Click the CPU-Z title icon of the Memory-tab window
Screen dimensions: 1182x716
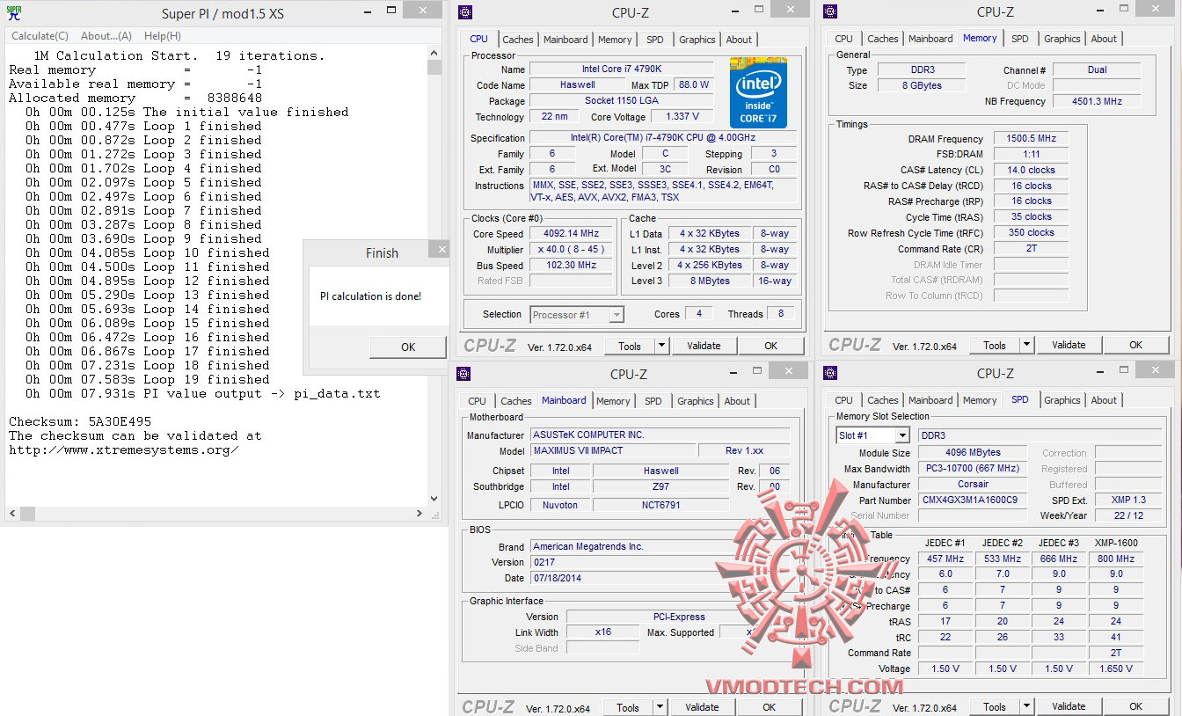(x=831, y=11)
